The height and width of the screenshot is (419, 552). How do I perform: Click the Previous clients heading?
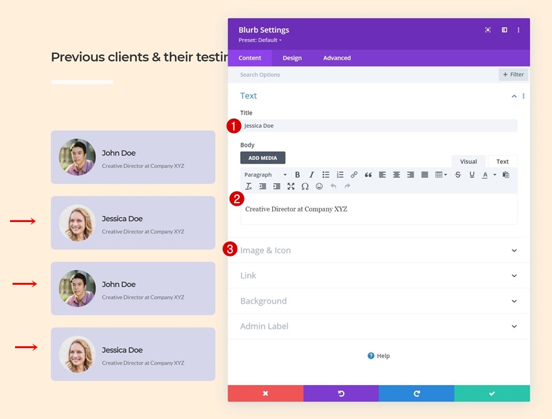139,57
